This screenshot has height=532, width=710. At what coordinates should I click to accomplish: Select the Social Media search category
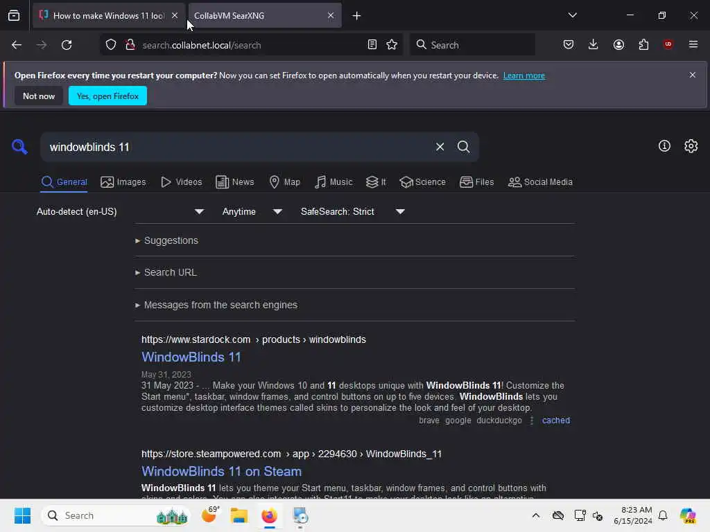(x=540, y=182)
